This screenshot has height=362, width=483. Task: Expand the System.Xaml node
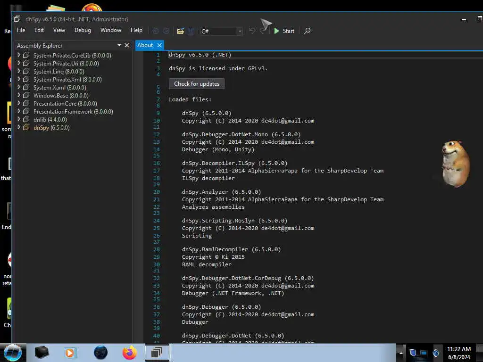point(19,87)
